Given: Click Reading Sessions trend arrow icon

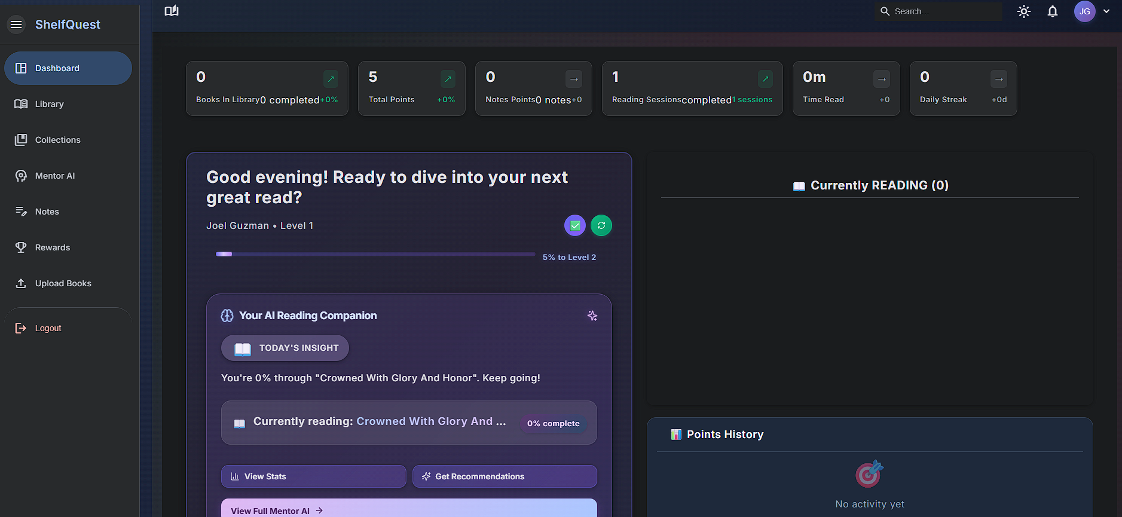Looking at the screenshot, I should 765,79.
